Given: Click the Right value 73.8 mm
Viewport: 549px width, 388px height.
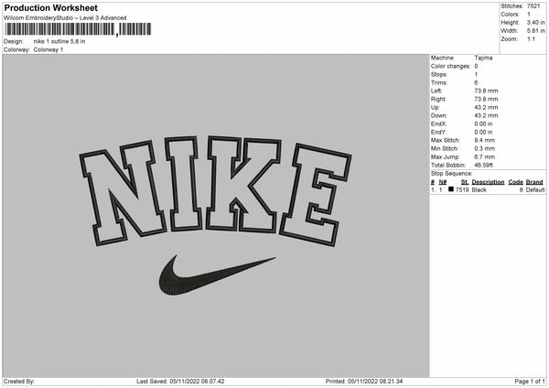Looking at the screenshot, I should (x=486, y=99).
